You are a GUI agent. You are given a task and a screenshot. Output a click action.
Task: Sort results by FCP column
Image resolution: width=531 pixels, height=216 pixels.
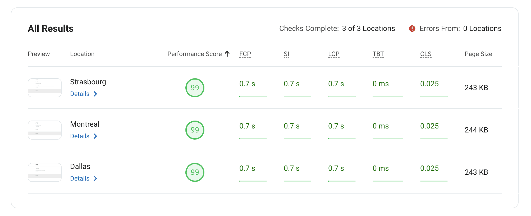pyautogui.click(x=245, y=54)
